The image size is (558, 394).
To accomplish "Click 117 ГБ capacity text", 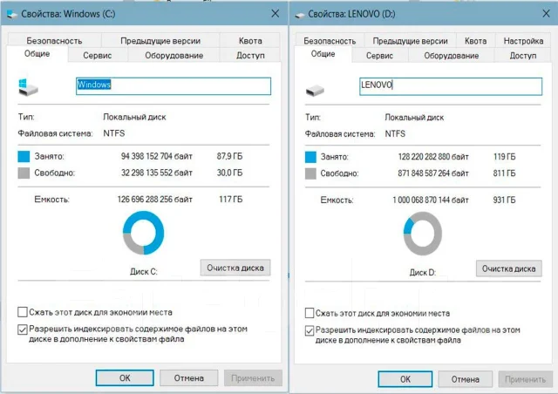I will click(230, 200).
